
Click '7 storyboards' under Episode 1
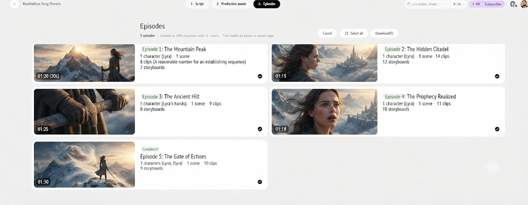152,67
